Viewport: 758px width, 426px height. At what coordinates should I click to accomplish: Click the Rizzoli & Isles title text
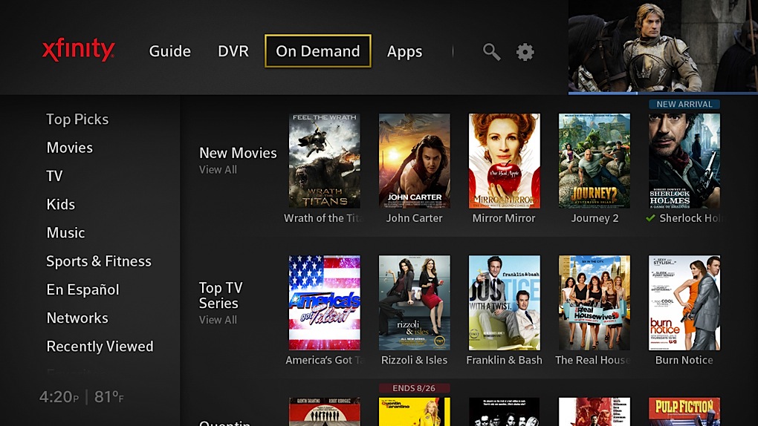[414, 360]
